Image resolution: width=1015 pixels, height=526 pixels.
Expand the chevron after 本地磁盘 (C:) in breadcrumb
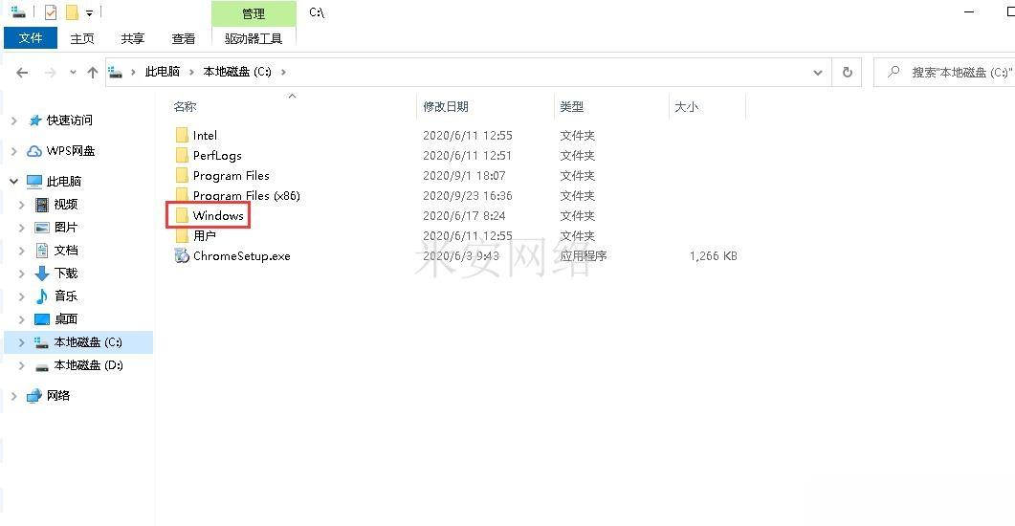[283, 72]
